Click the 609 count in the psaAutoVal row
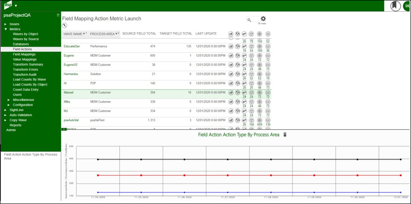 pyautogui.click(x=259, y=125)
